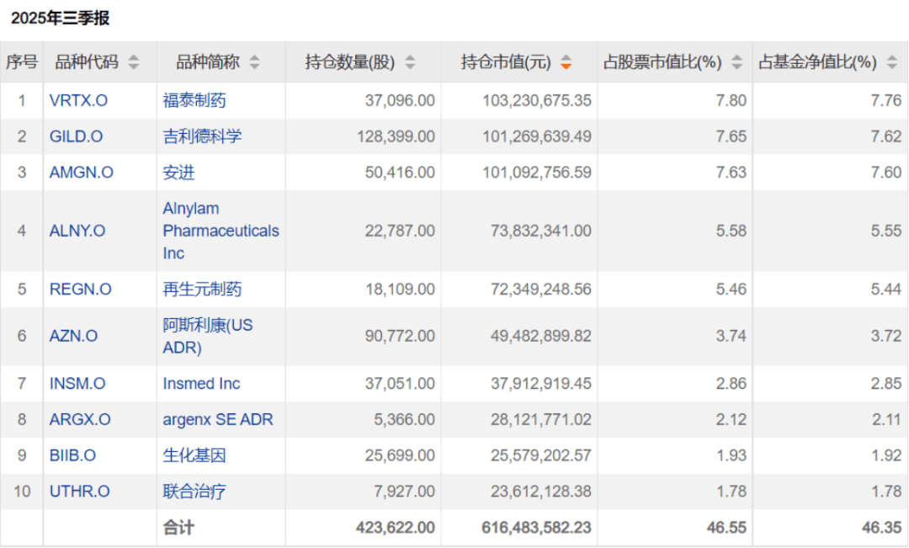Open the Insmed Inc name link
Screen dimensions: 909x548
[x=201, y=384]
